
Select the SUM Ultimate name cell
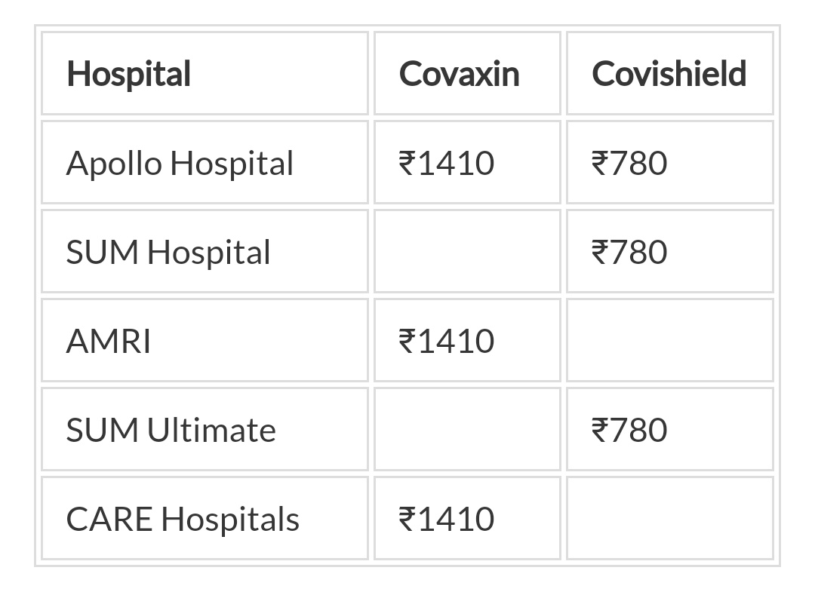tap(171, 430)
